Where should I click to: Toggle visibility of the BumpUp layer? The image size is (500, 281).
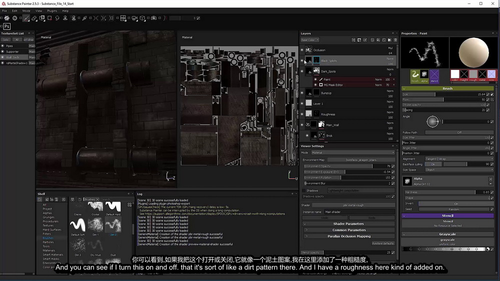(x=302, y=93)
